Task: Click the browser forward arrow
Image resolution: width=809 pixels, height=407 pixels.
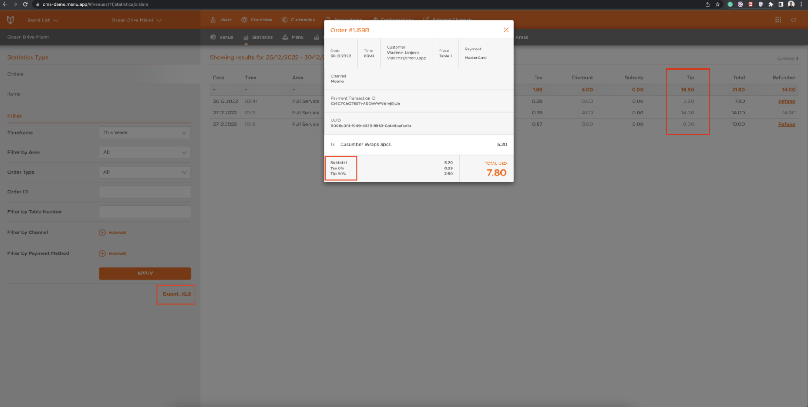Action: (x=15, y=4)
